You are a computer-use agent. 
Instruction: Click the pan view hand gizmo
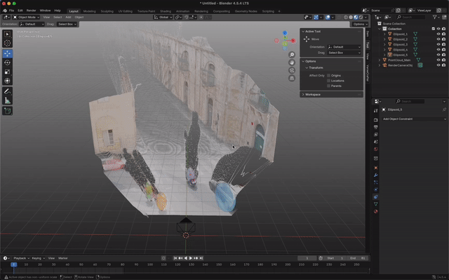(x=292, y=62)
